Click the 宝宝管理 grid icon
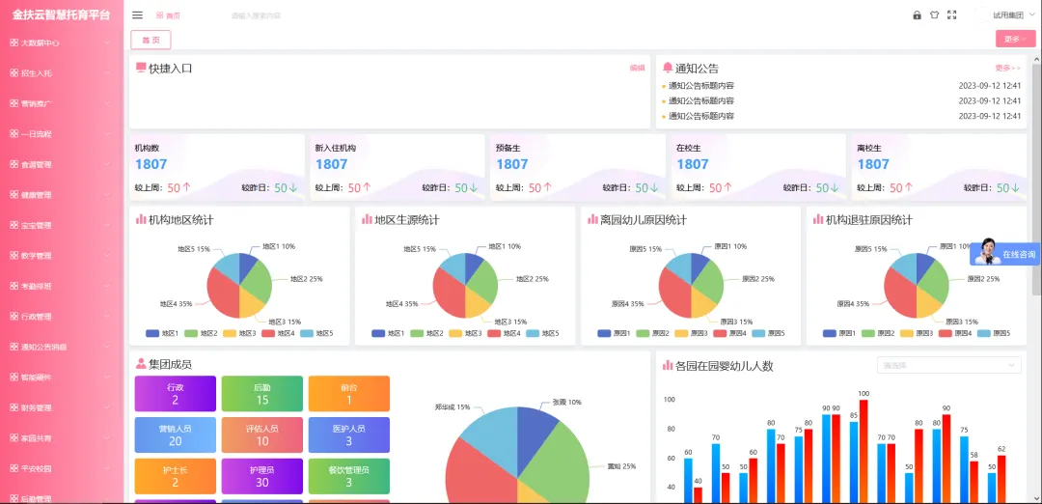Viewport: 1042px width, 504px height. click(14, 225)
